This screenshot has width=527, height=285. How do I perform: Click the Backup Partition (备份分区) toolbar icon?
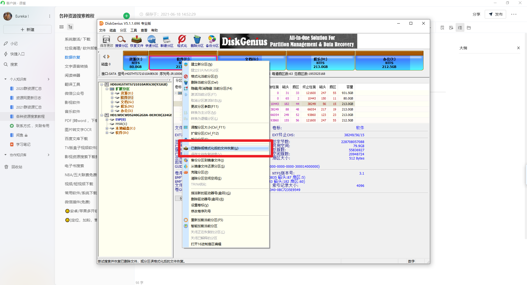pos(212,41)
